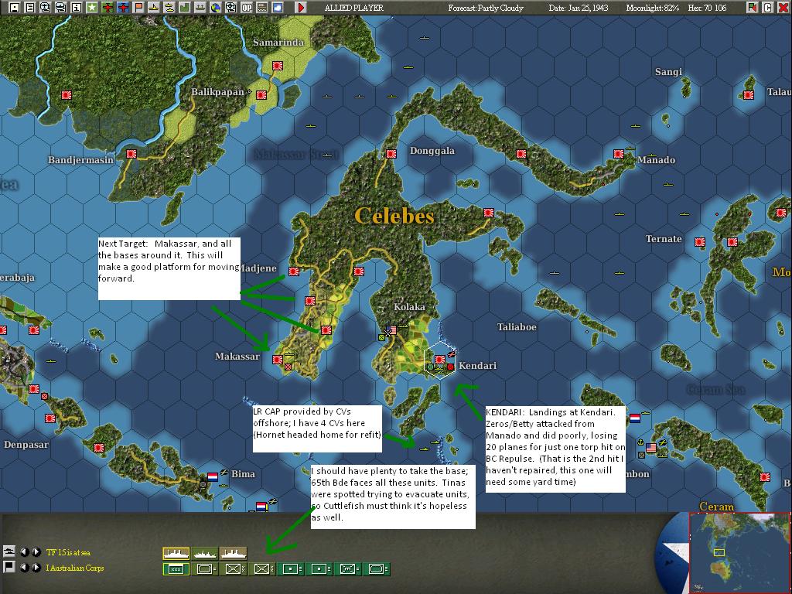Screen dimensions: 792x594
Task: Click the Dutch flag base at Bima
Action: coord(213,476)
